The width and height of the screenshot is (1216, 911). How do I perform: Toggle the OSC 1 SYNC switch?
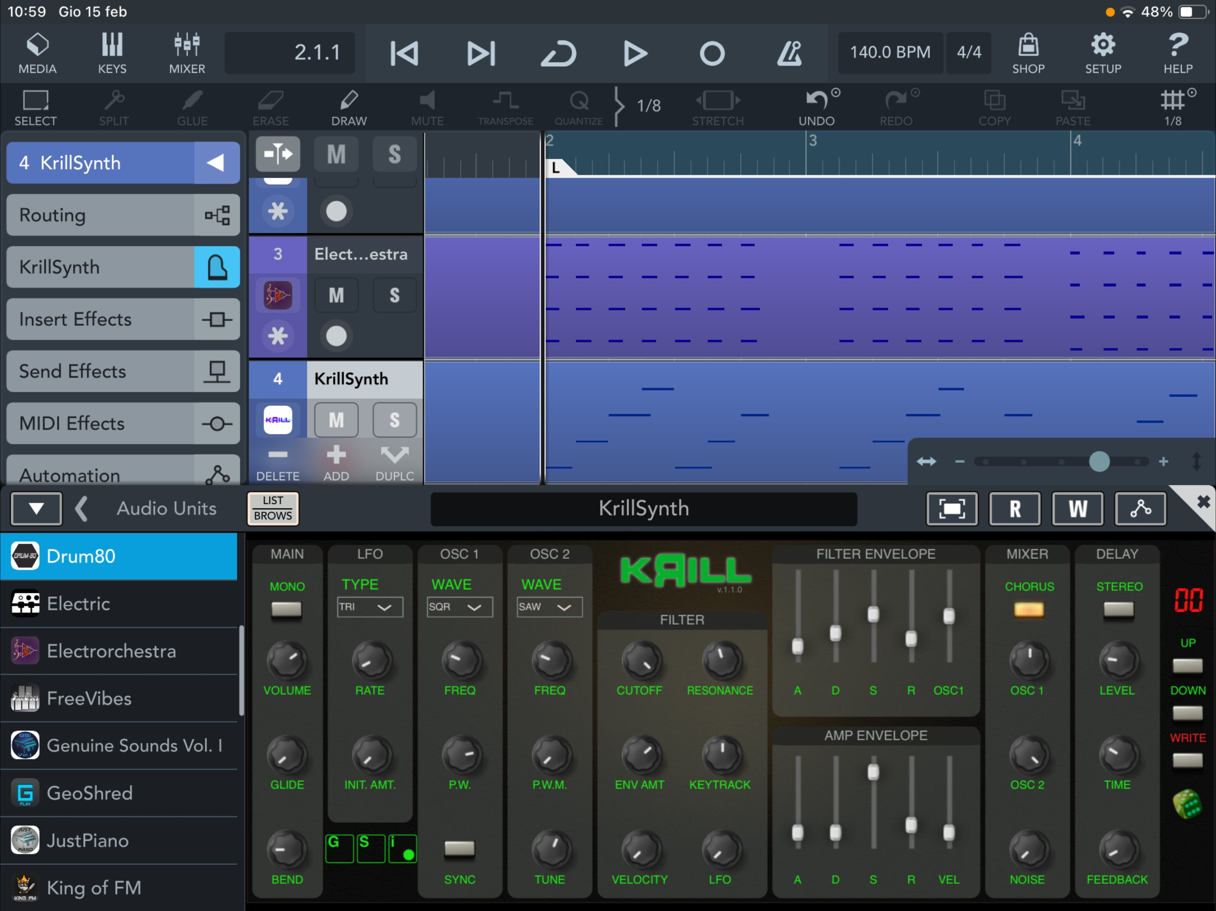click(460, 849)
